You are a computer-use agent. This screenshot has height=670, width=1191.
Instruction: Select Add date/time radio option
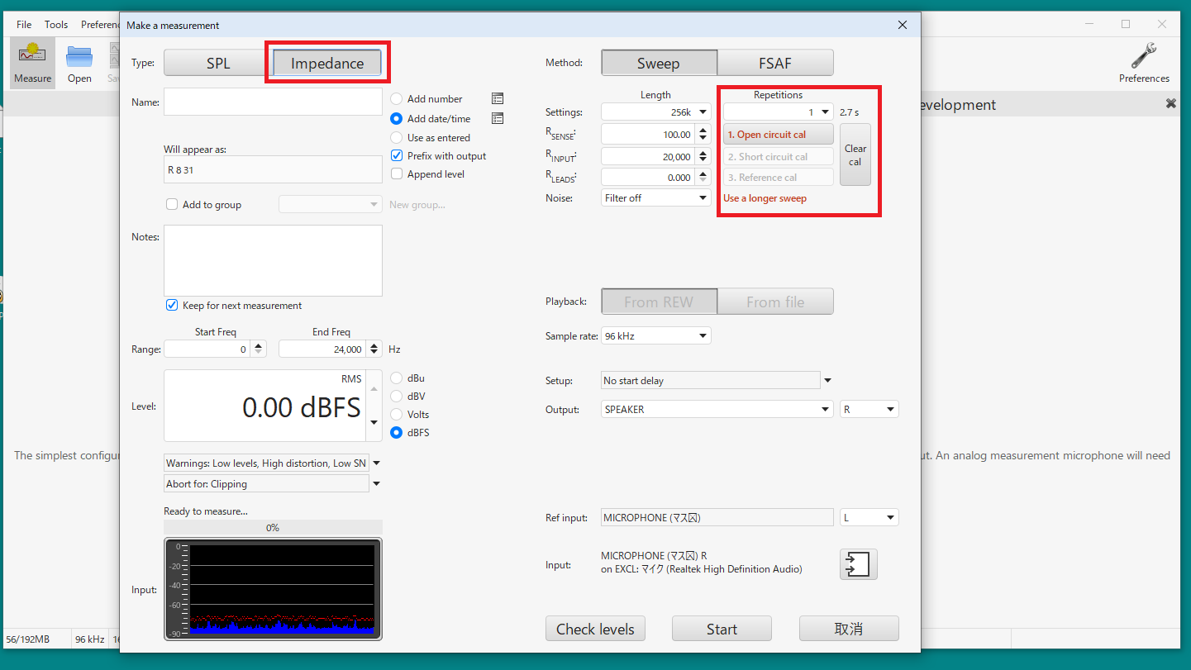coord(397,118)
